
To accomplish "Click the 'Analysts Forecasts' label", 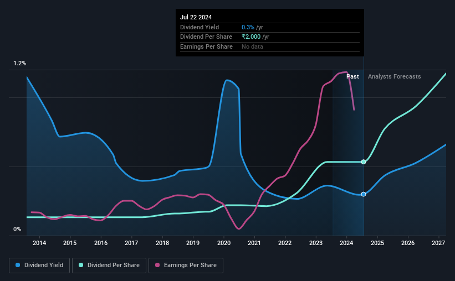I will click(x=395, y=76).
